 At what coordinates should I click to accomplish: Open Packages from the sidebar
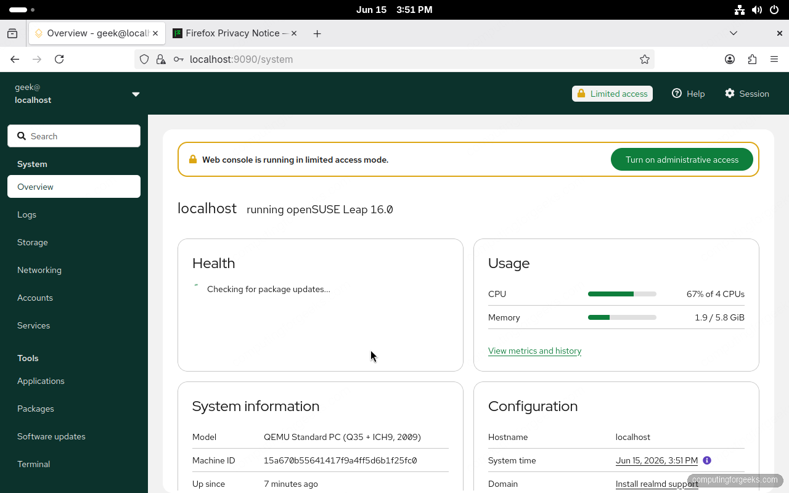[x=74, y=409]
